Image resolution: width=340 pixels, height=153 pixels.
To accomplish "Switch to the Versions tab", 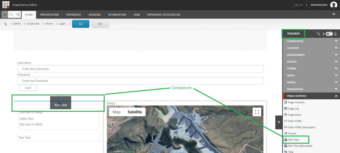I will pyautogui.click(x=94, y=15).
